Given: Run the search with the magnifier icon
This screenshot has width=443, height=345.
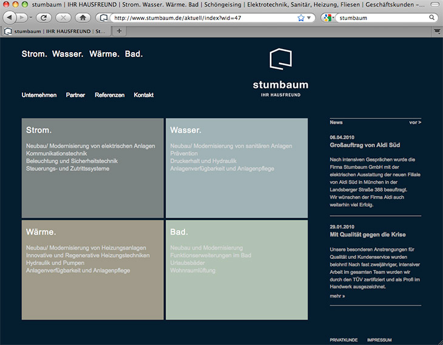Looking at the screenshot, I should click(431, 18).
